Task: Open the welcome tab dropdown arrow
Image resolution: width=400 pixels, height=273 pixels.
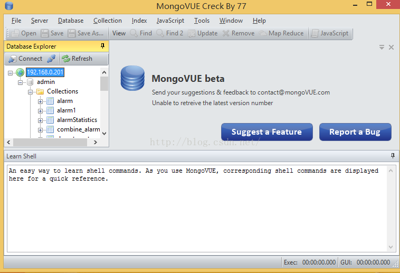Action: (382, 47)
